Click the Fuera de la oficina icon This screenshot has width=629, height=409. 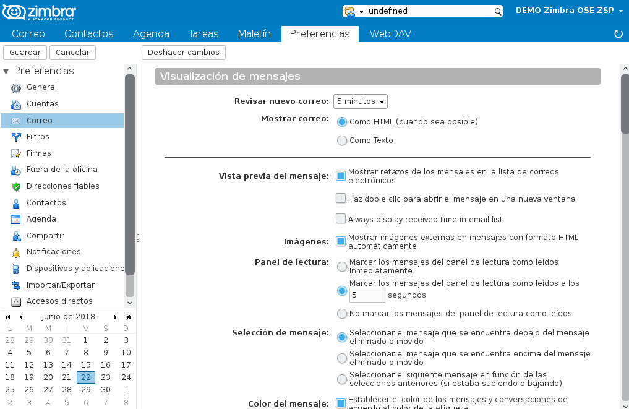[x=16, y=170]
